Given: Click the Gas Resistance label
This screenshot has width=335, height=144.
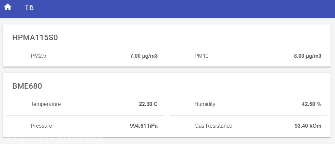Looking at the screenshot, I should [x=213, y=126].
